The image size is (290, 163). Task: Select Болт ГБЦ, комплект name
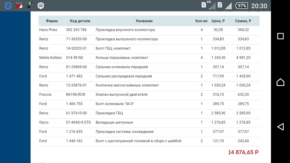click(x=113, y=48)
